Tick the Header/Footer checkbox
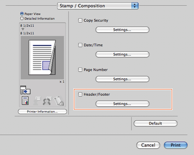Viewport: 194px width, 155px height. (x=80, y=94)
